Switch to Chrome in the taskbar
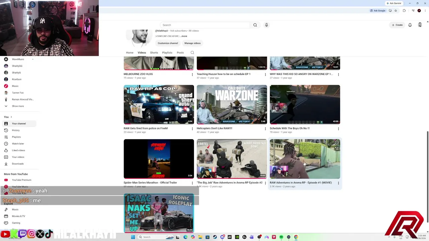 pyautogui.click(x=296, y=237)
